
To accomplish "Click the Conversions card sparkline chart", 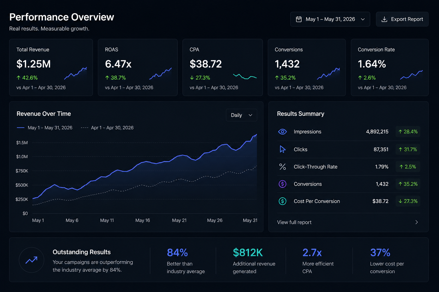I will coord(328,74).
